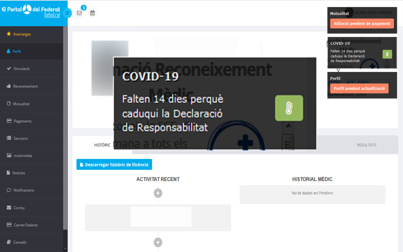
Task: Go to Pagaments in the sidebar
Action: 22,121
